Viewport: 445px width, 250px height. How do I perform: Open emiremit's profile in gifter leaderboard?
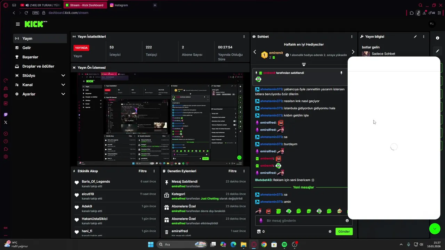[x=276, y=53]
